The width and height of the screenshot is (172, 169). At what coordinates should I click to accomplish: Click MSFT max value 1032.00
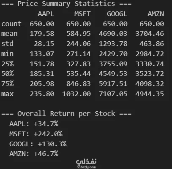(76, 94)
